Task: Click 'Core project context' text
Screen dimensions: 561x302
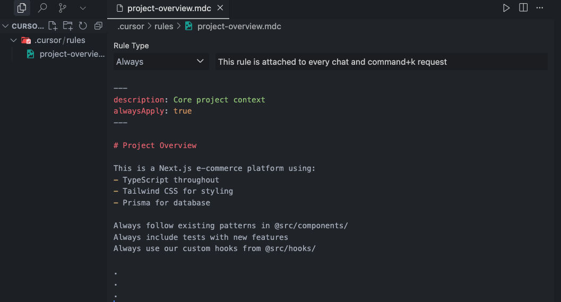Action: (x=219, y=100)
